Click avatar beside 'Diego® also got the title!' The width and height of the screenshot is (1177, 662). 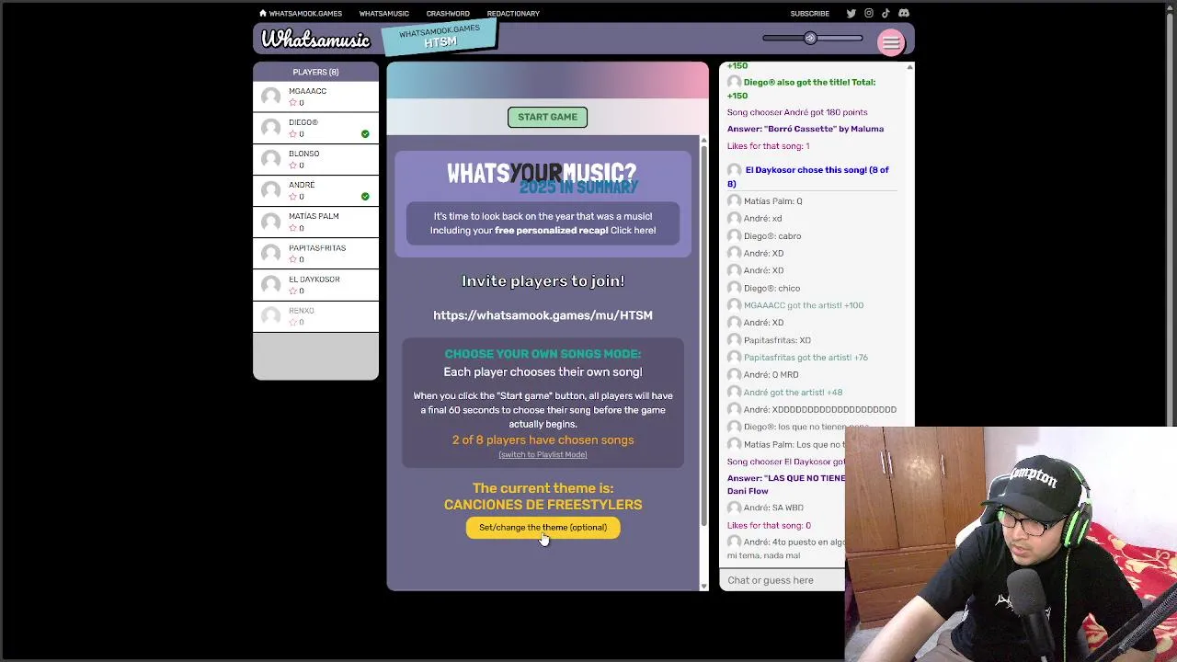pyautogui.click(x=734, y=82)
